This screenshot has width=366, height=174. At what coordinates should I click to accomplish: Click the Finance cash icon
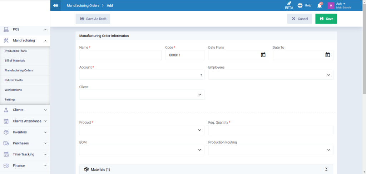(6, 165)
